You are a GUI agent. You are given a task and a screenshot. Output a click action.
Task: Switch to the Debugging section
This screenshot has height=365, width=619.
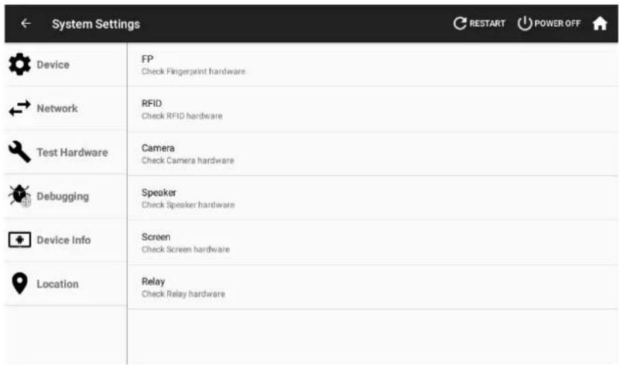[65, 196]
